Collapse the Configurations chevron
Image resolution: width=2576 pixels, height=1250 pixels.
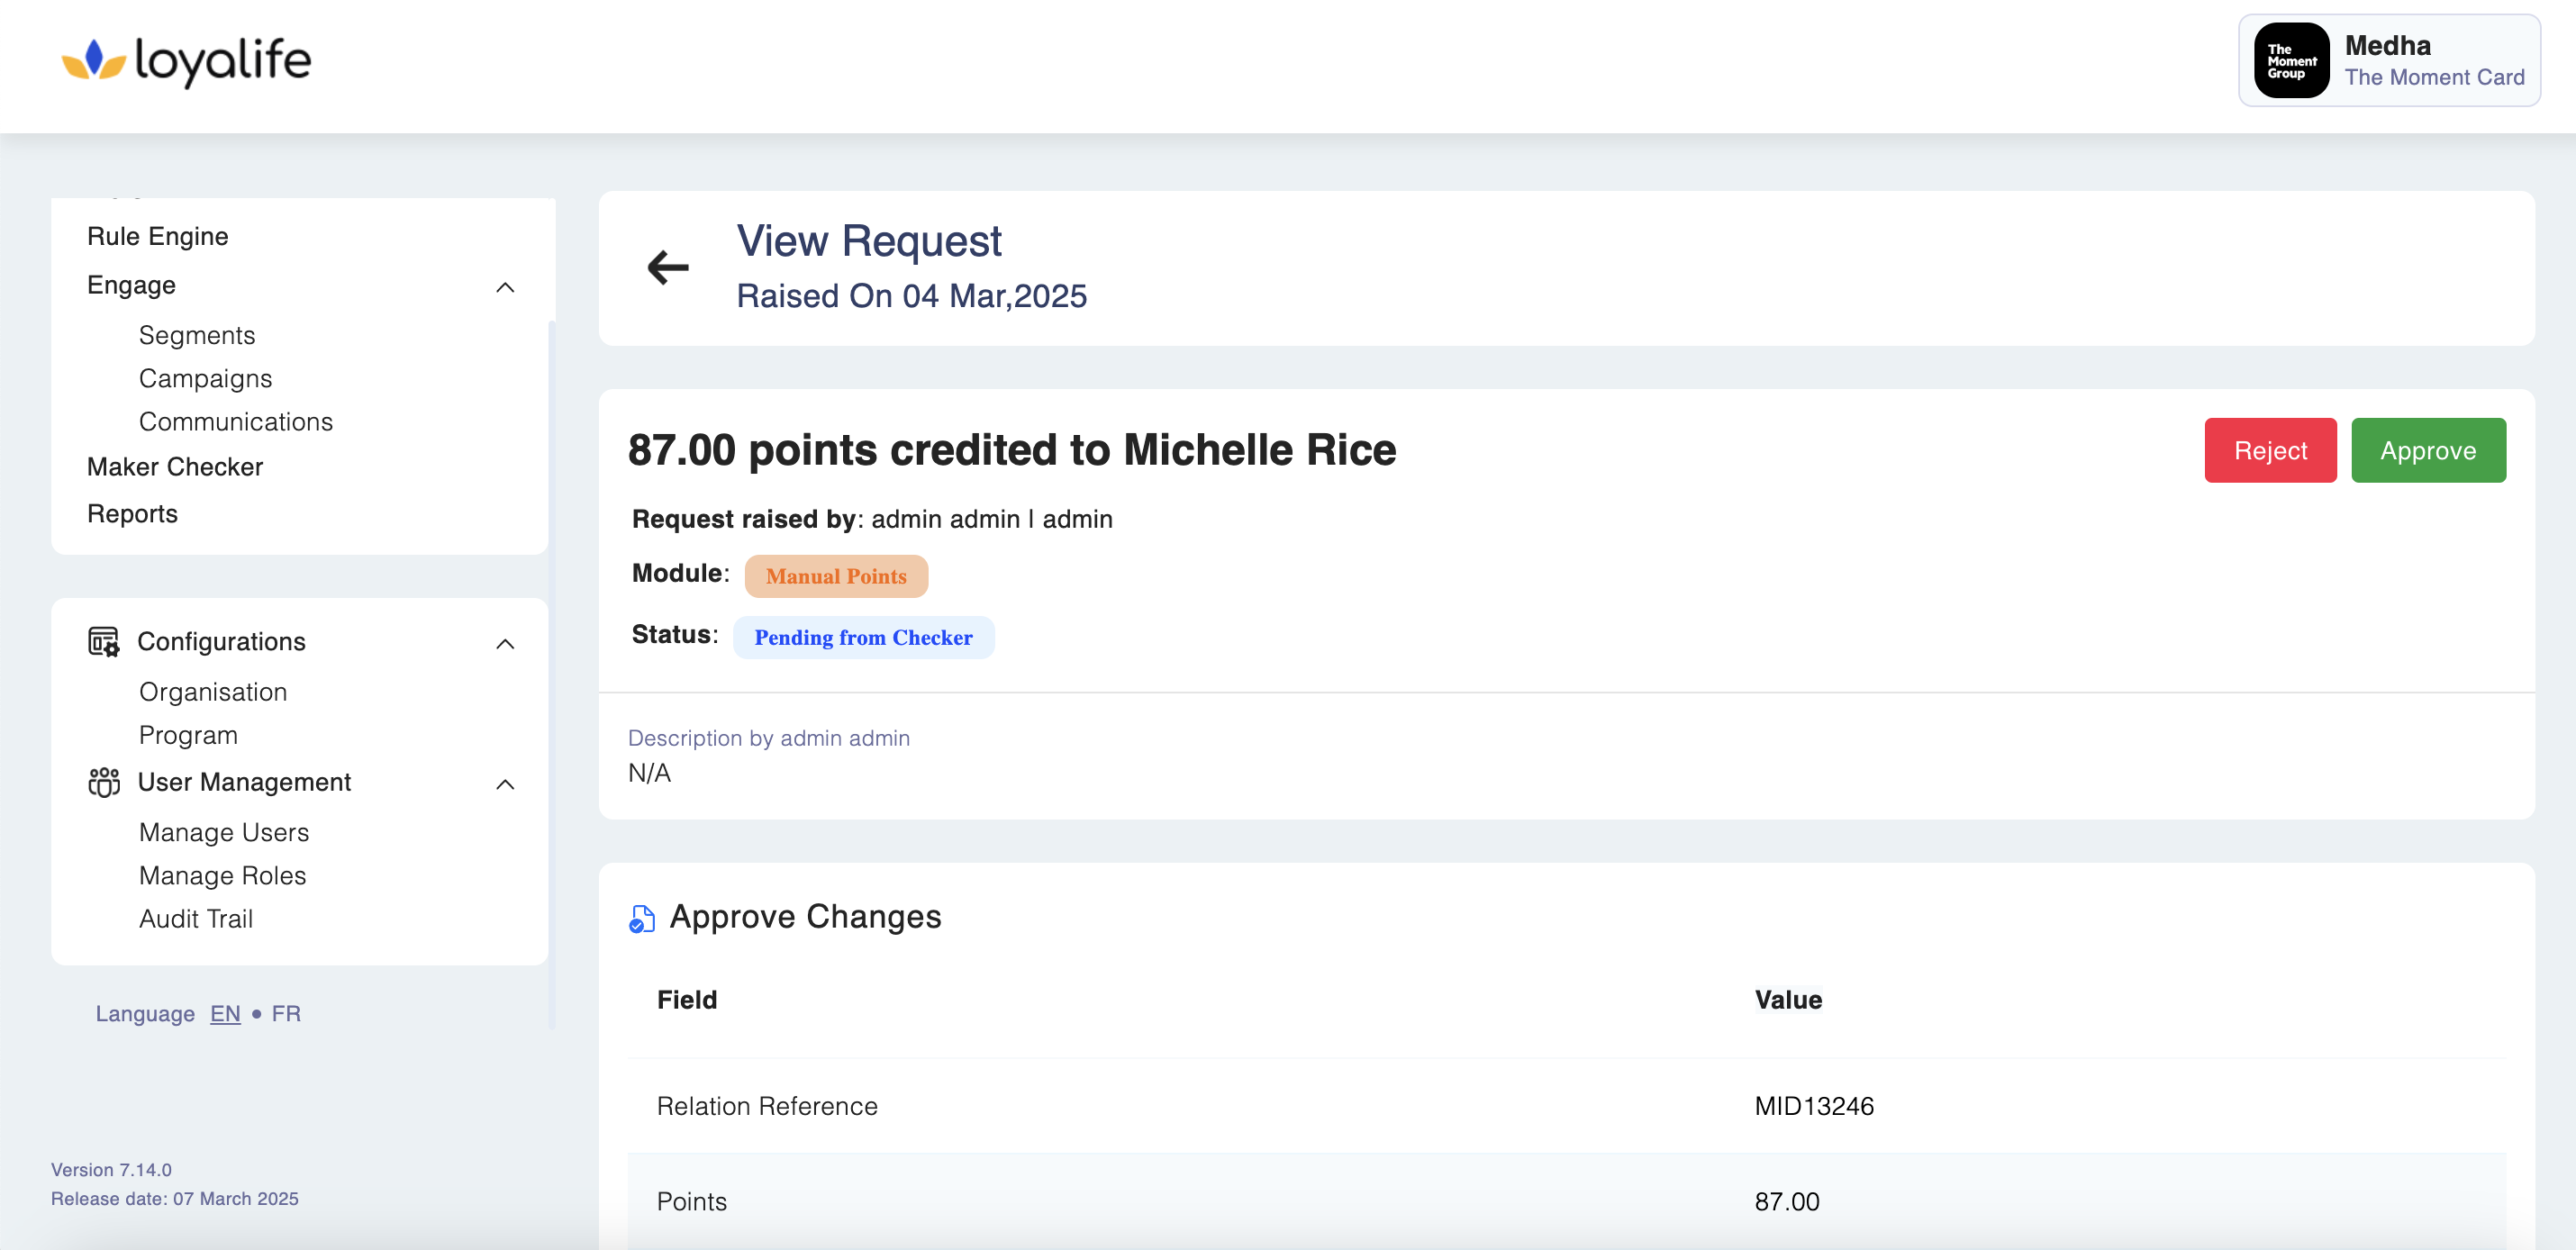(505, 644)
